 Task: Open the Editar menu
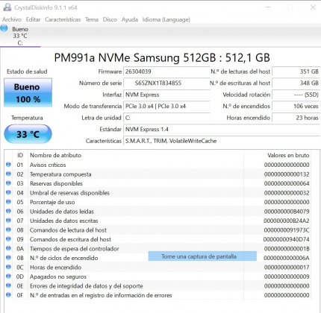pos(33,19)
